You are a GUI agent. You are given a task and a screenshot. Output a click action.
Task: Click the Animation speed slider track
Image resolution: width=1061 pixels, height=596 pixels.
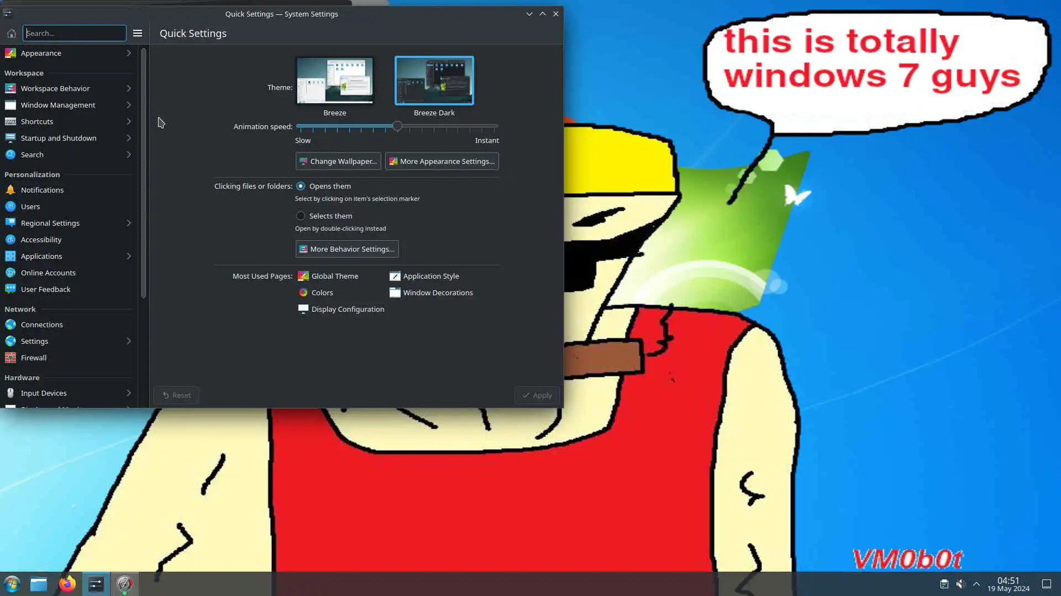(x=448, y=126)
